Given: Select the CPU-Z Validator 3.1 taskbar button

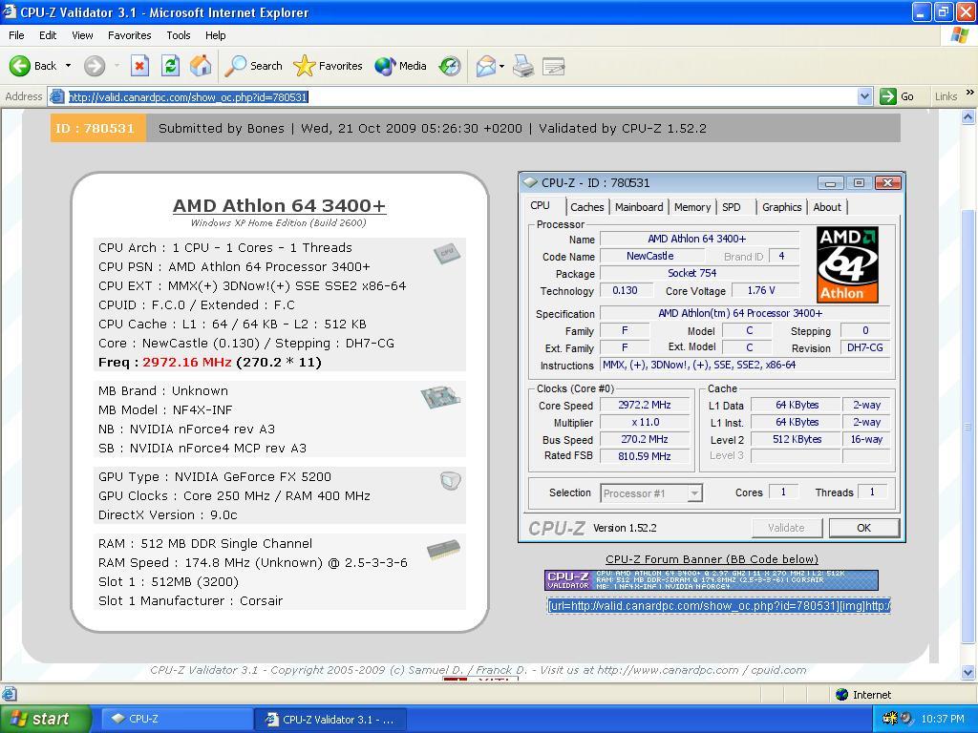Looking at the screenshot, I should [x=330, y=720].
